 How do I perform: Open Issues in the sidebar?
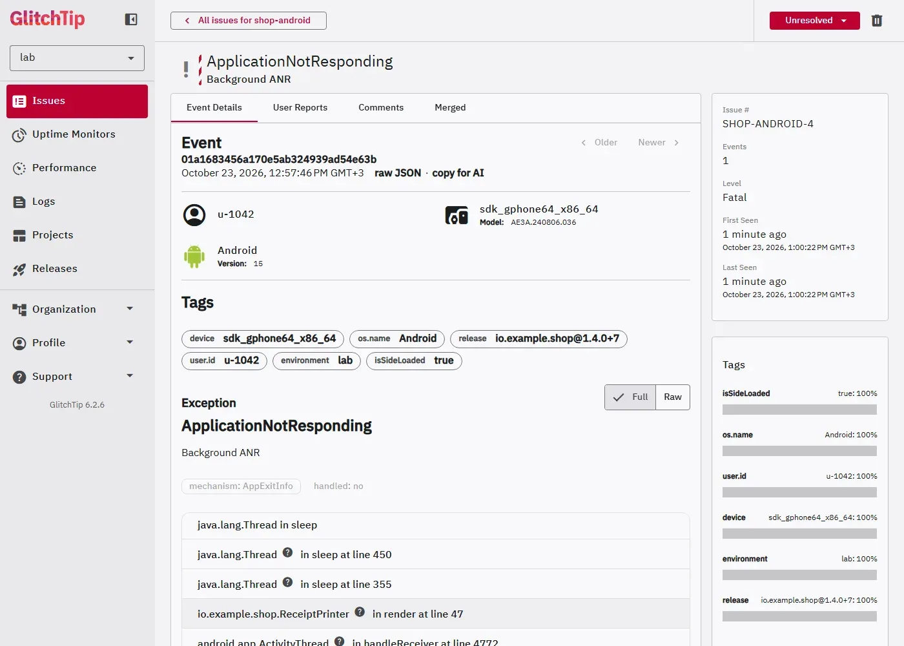[x=77, y=101]
